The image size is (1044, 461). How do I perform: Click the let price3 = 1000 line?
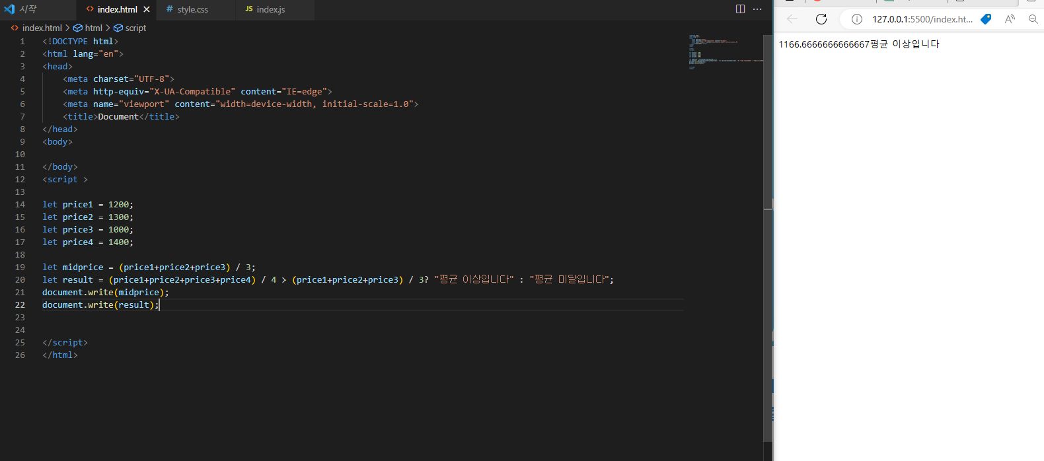click(88, 229)
